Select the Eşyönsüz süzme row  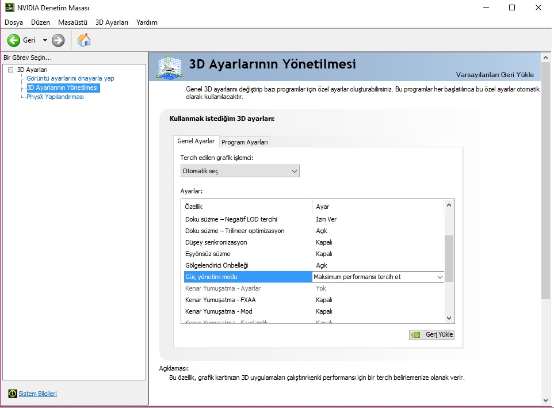pyautogui.click(x=313, y=254)
